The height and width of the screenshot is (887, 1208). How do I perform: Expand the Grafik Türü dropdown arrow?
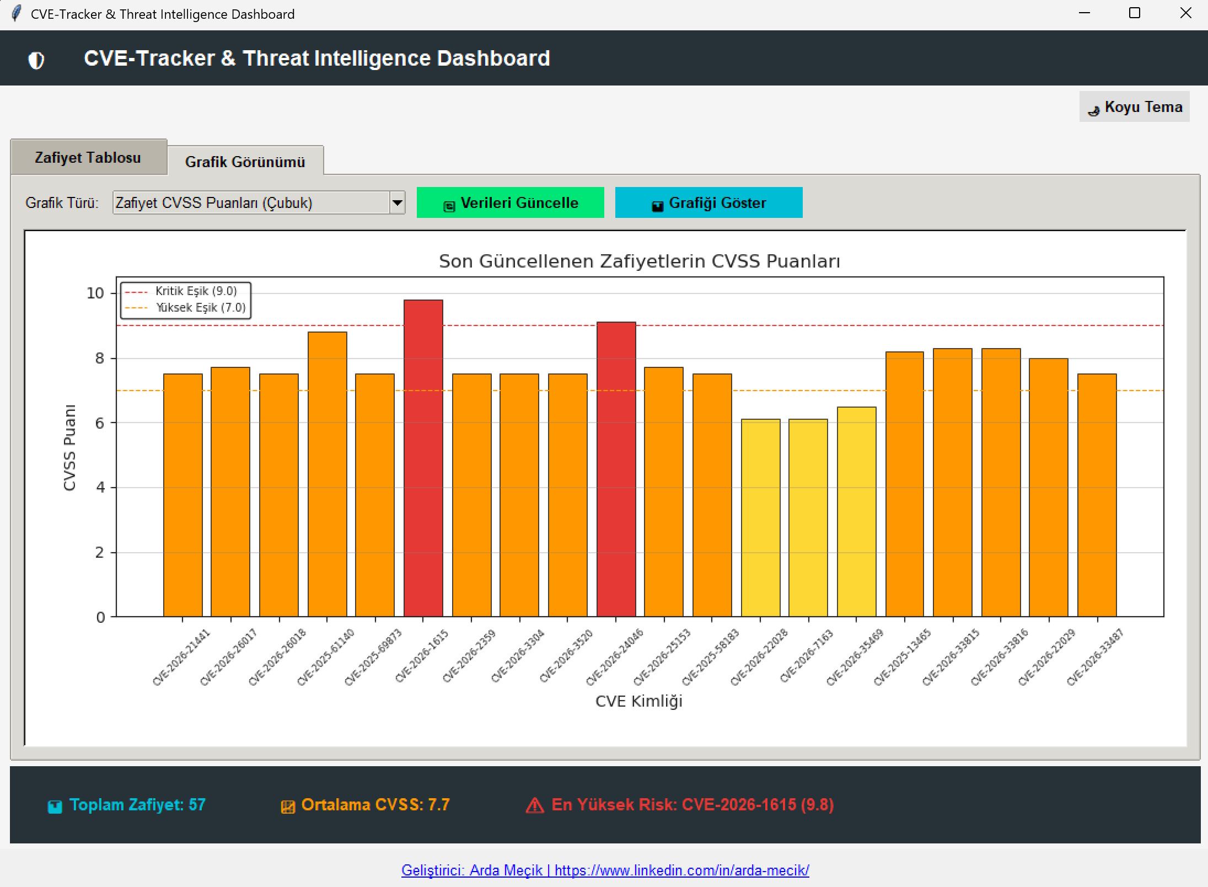[x=397, y=202]
